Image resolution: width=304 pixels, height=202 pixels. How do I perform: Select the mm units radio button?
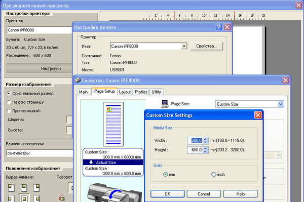click(165, 174)
